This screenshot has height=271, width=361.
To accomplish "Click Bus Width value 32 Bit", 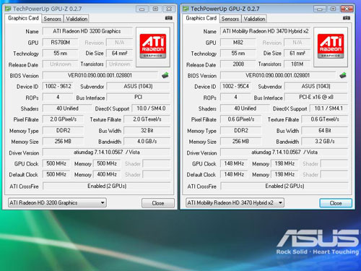I will coord(147,130).
